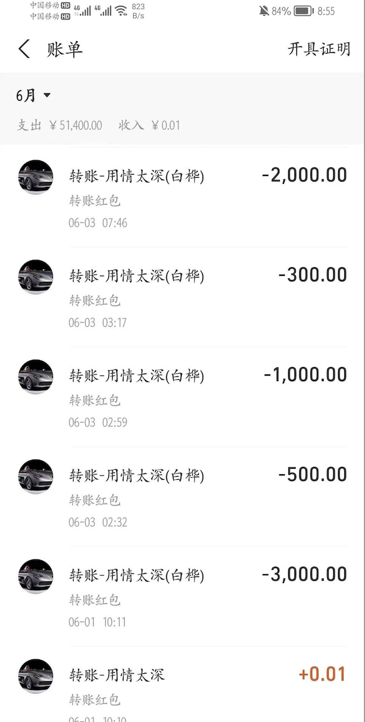This screenshot has height=722, width=365.
Task: Tap the Wi-Fi signal icon in status bar
Action: coord(121,11)
